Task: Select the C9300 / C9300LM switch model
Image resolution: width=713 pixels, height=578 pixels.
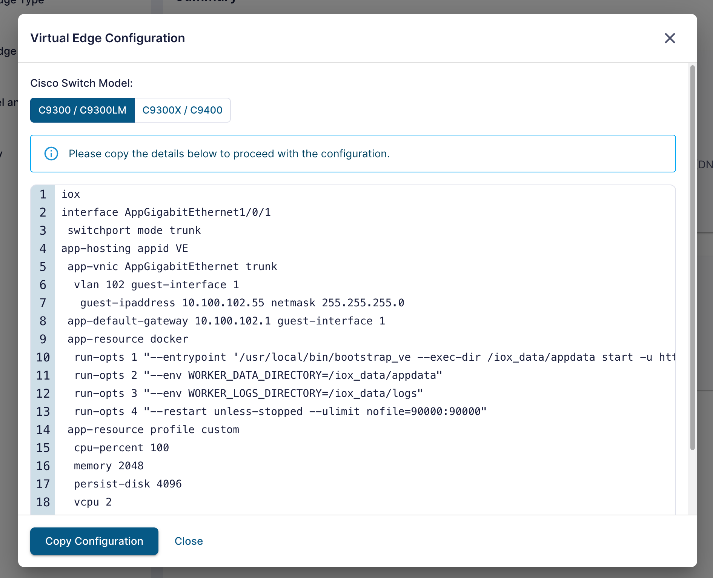Action: 82,110
